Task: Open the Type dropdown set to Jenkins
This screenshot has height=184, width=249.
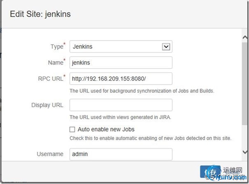Action: 121,47
